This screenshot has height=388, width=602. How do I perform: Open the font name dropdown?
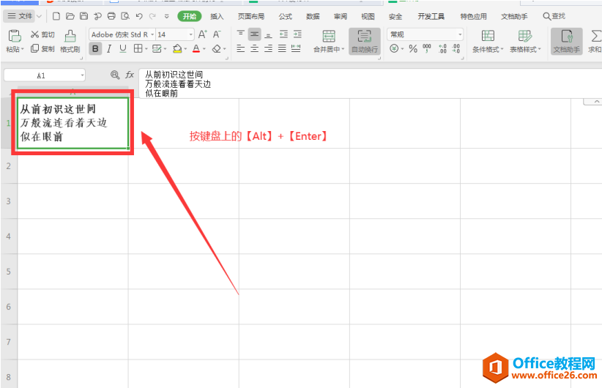pos(152,34)
